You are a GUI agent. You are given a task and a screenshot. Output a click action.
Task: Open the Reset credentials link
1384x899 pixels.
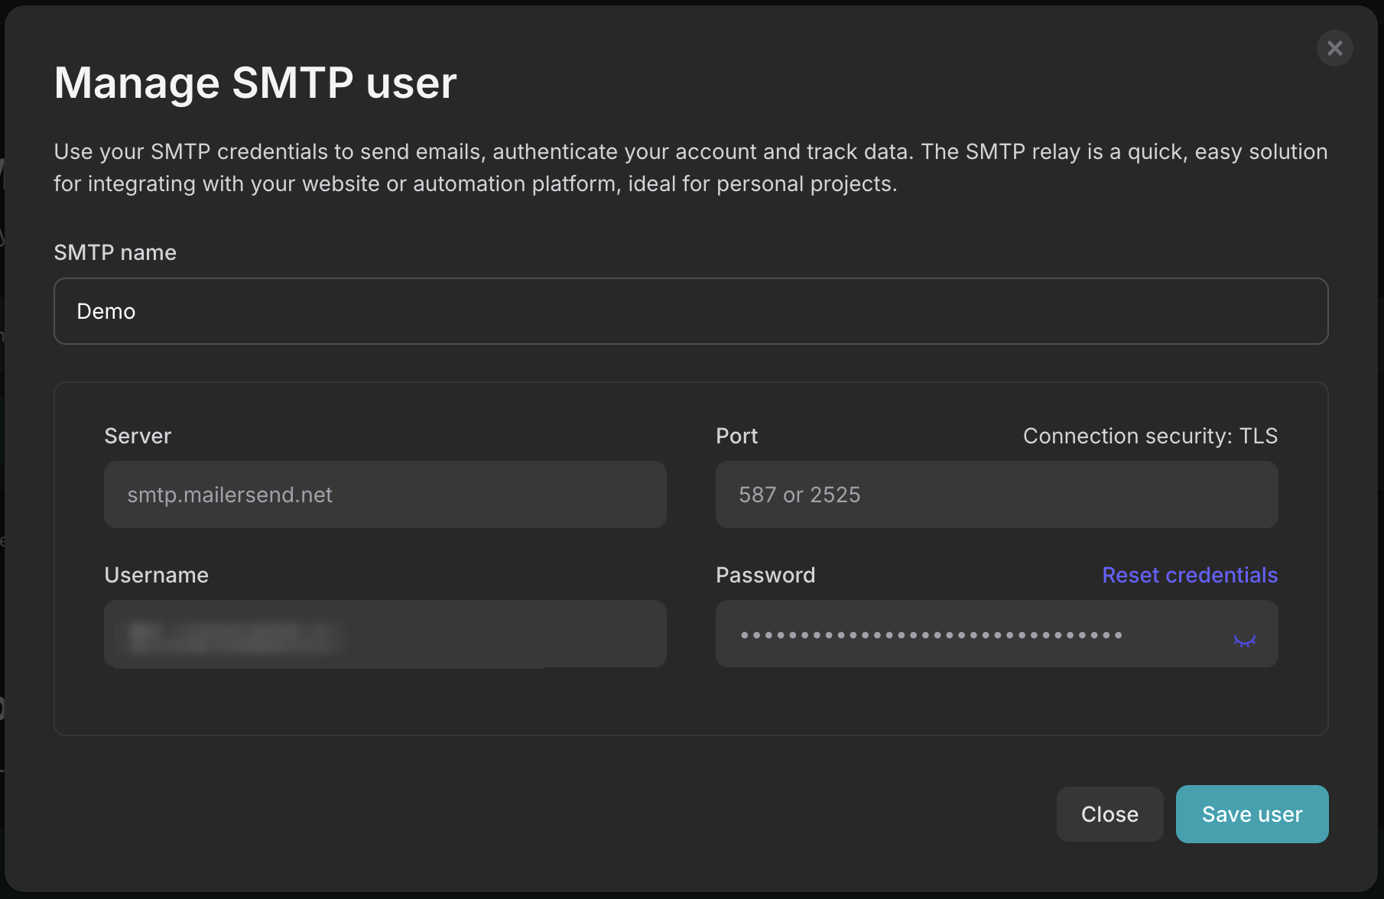pyautogui.click(x=1189, y=575)
